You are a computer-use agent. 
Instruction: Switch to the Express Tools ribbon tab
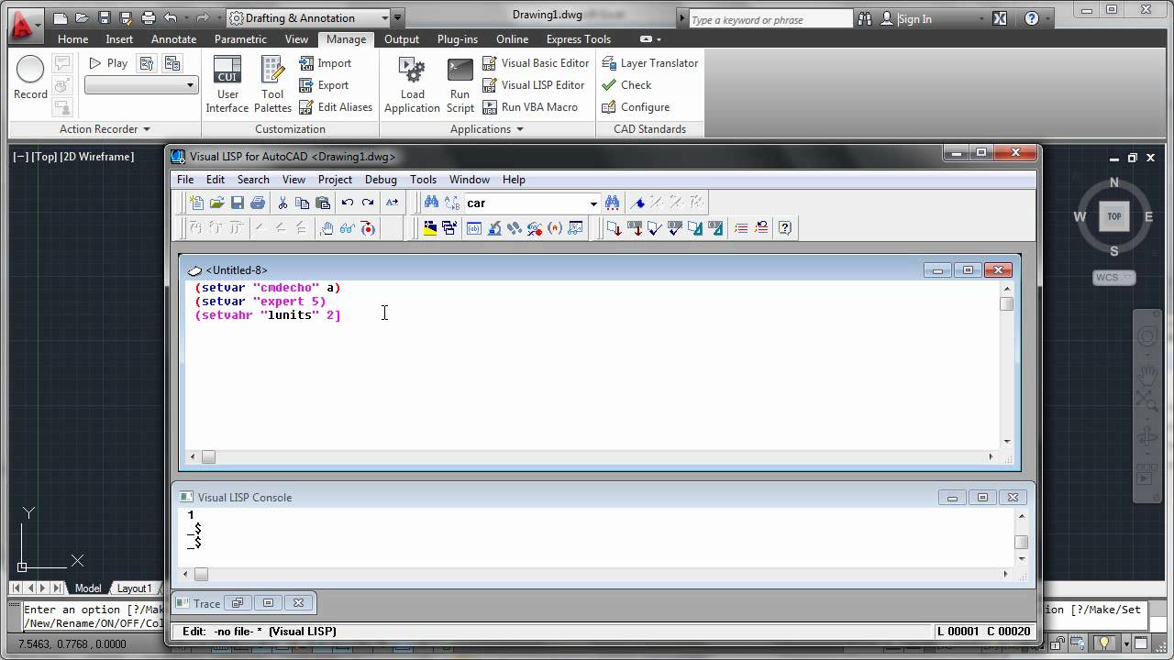click(579, 39)
